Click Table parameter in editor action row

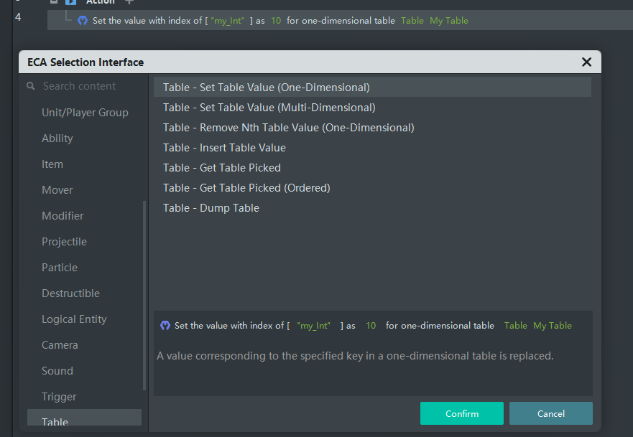click(412, 21)
